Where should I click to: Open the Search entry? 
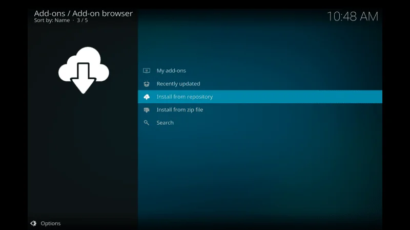260,123
